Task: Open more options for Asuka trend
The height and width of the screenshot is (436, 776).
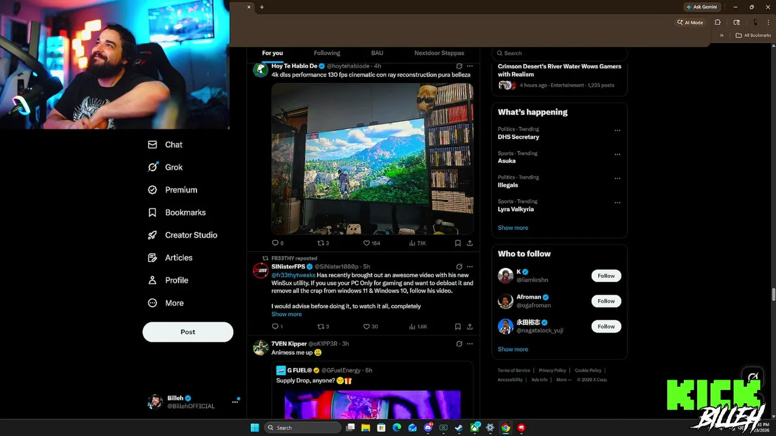Action: pos(617,154)
